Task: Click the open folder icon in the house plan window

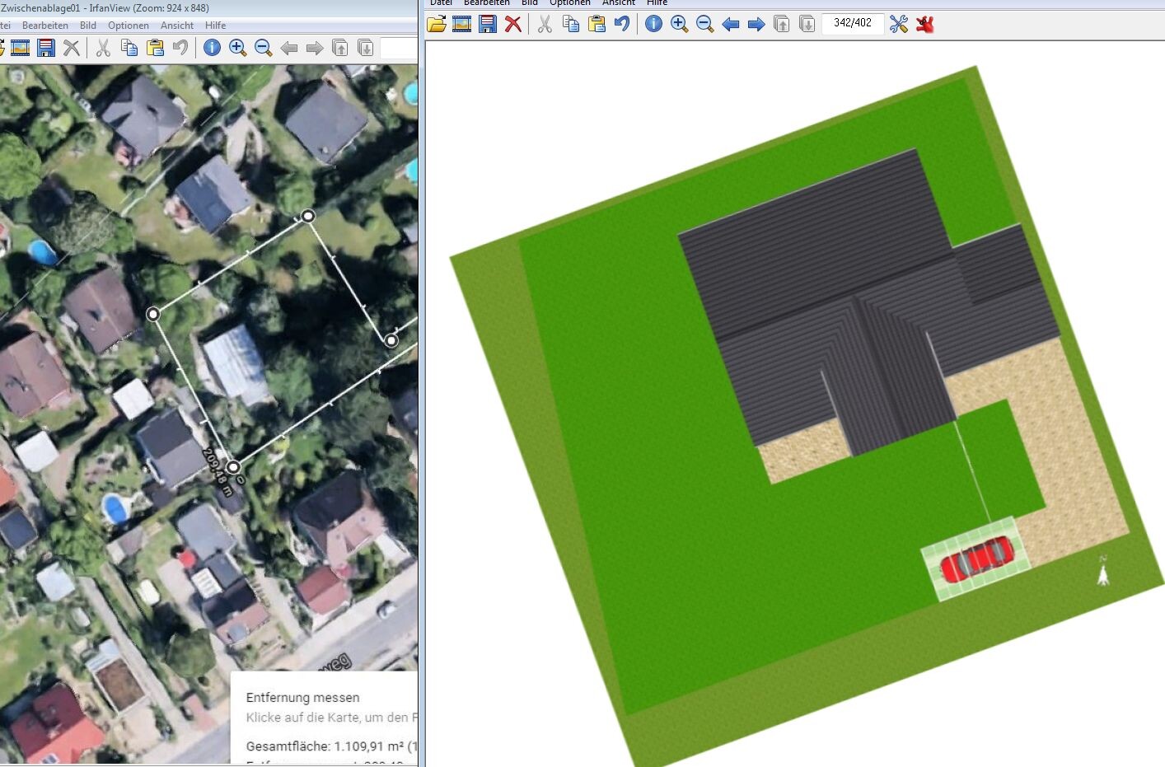Action: coord(437,24)
